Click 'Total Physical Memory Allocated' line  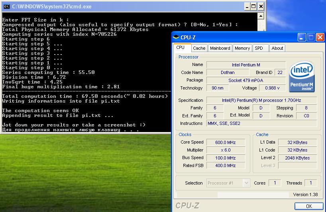[x=75, y=29]
